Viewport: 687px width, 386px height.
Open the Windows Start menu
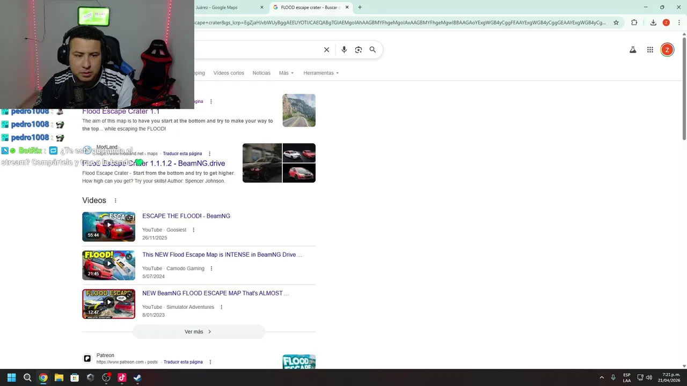[11, 377]
